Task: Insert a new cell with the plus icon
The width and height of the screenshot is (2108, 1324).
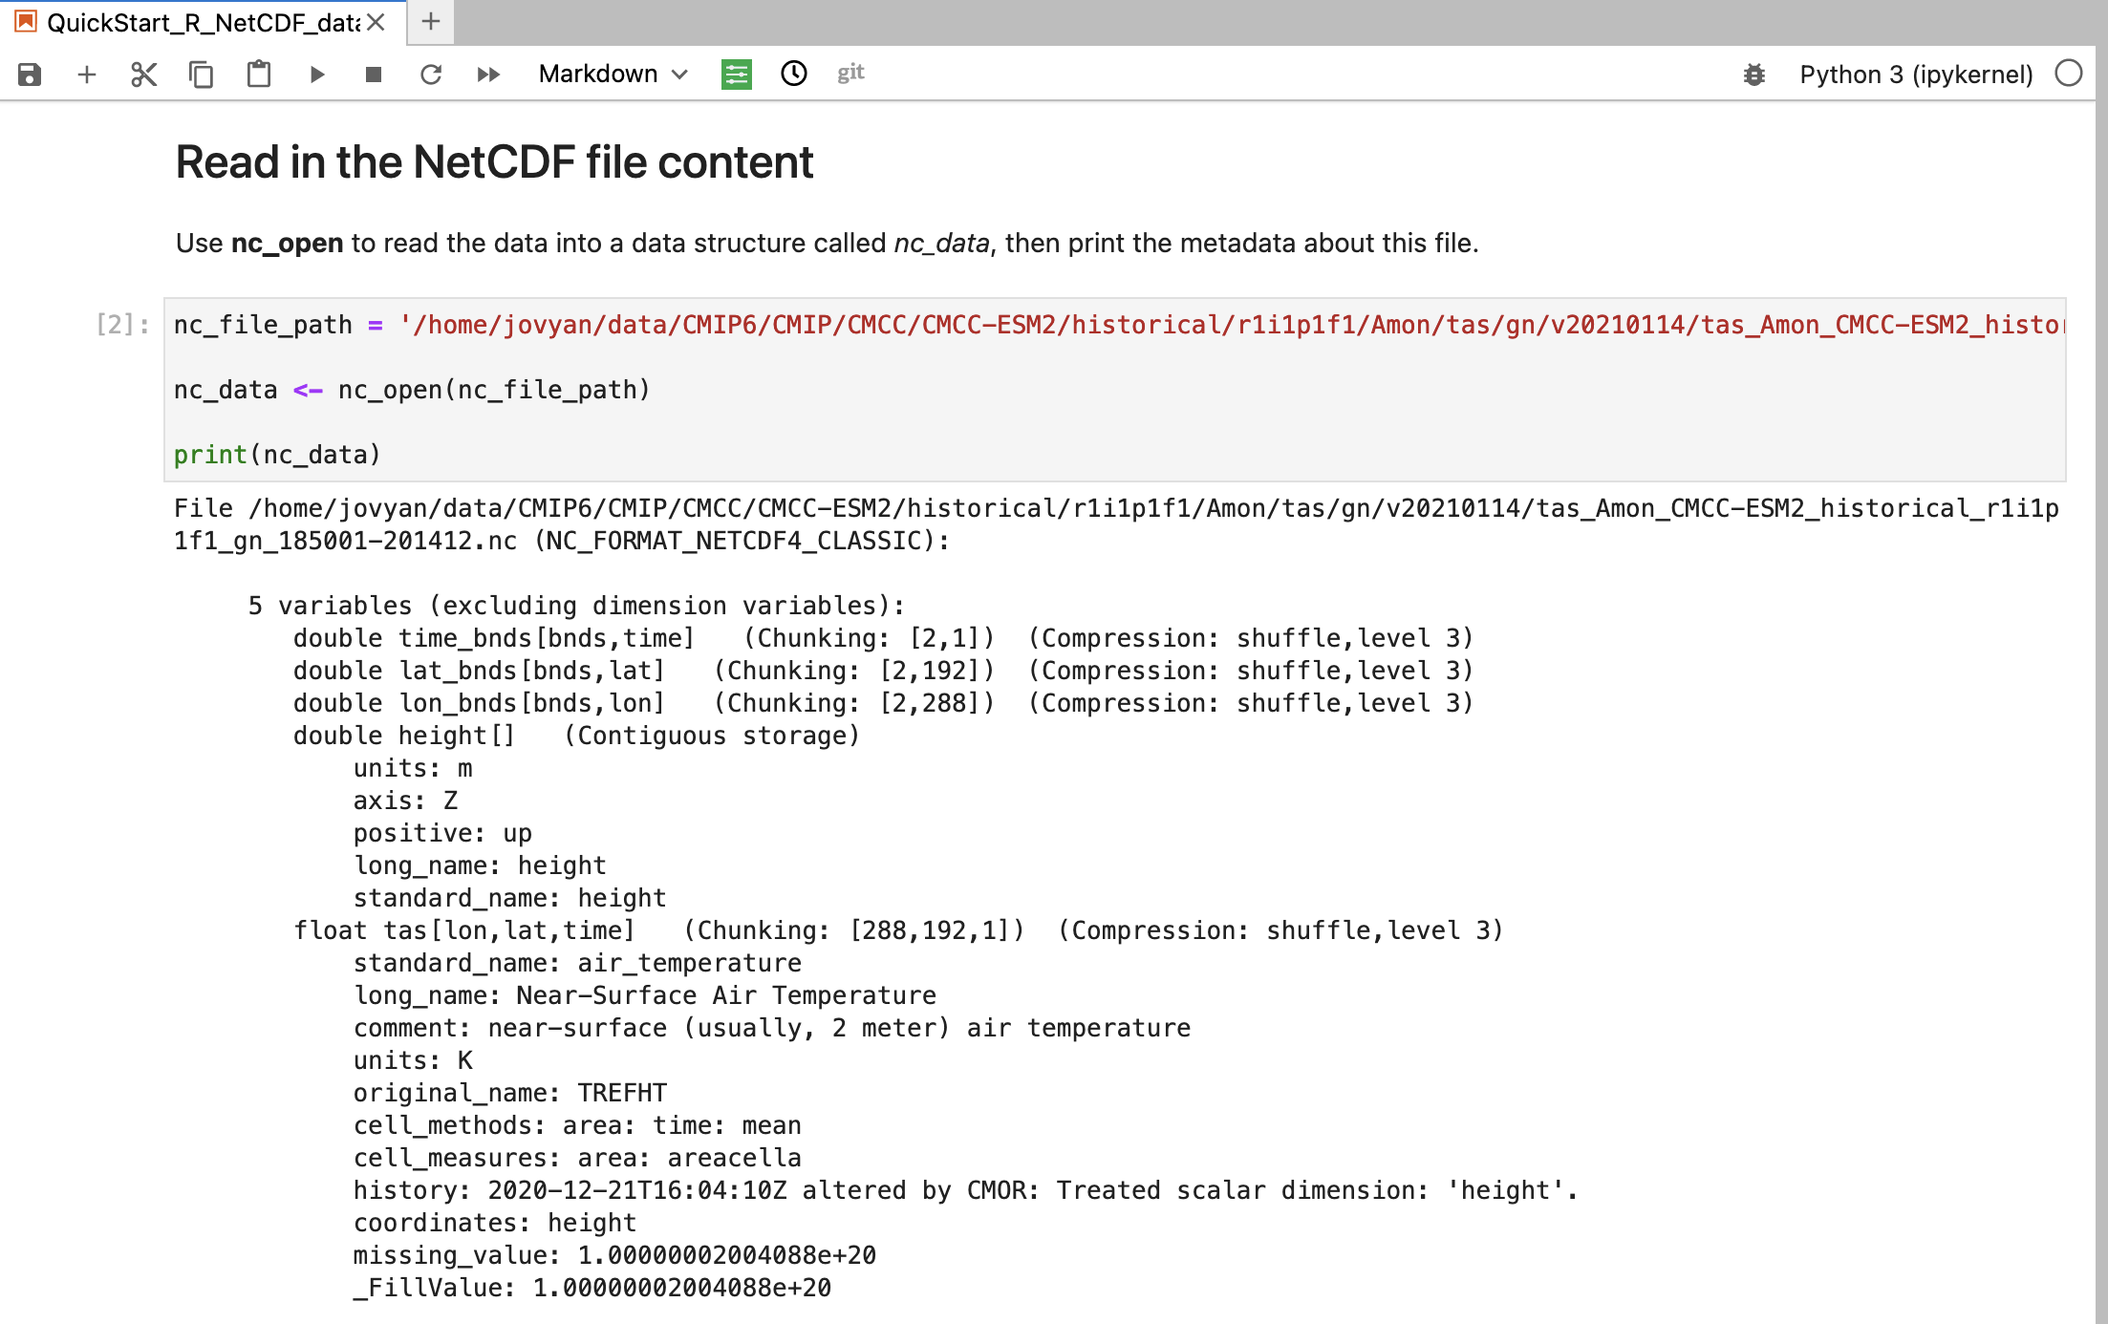Action: pos(87,74)
